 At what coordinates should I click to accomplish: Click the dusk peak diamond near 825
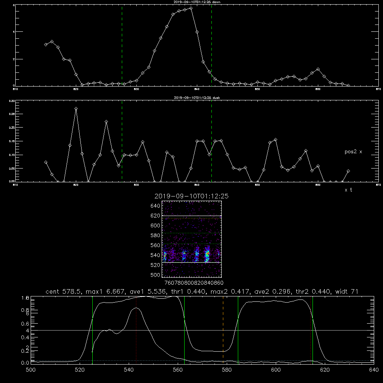pos(106,122)
